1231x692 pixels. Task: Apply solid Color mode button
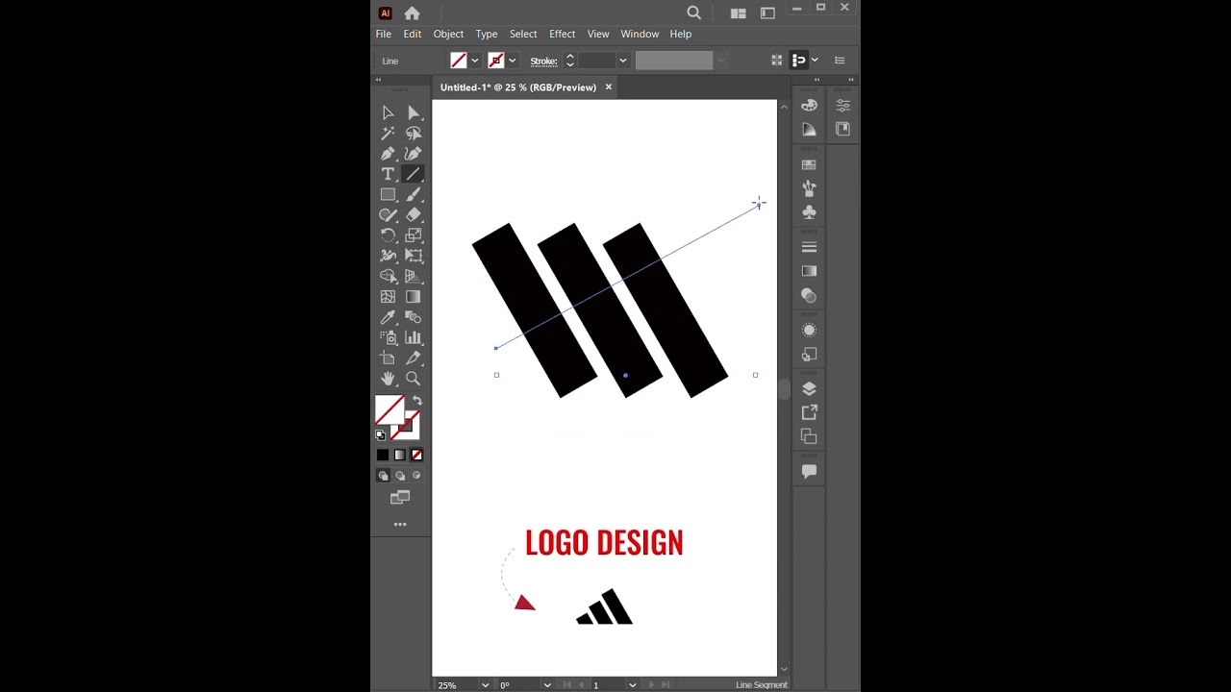pyautogui.click(x=383, y=455)
